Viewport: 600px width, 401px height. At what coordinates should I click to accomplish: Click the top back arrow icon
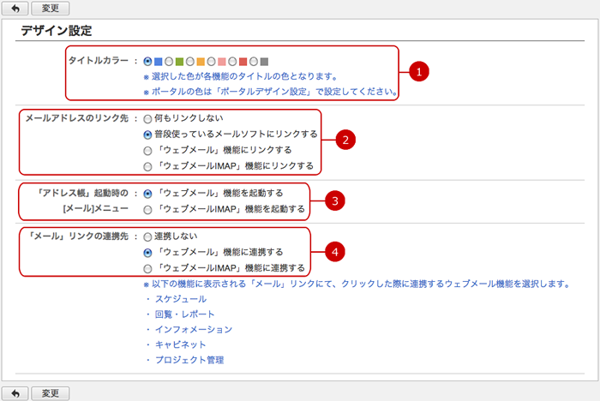click(x=15, y=8)
